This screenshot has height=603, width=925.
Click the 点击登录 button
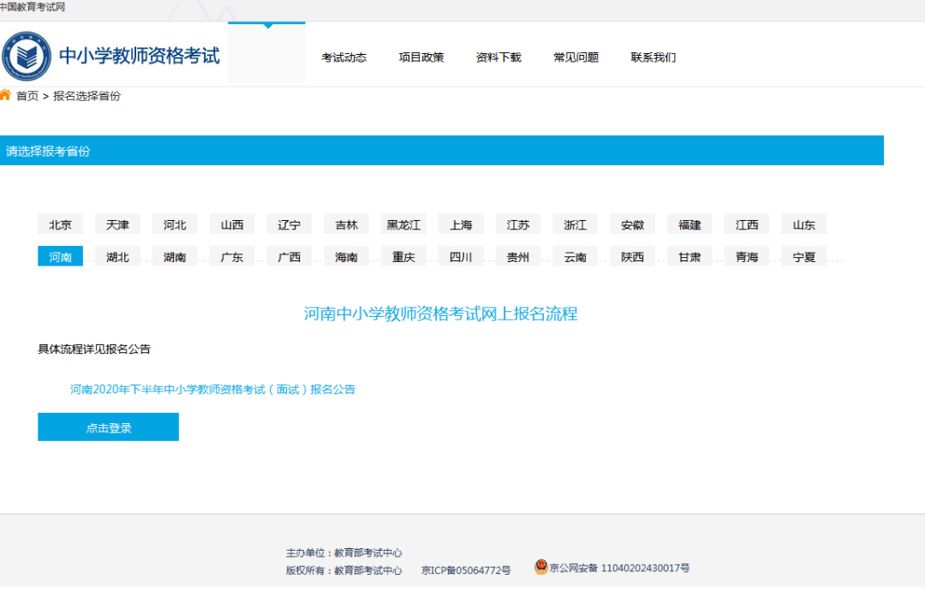[108, 427]
